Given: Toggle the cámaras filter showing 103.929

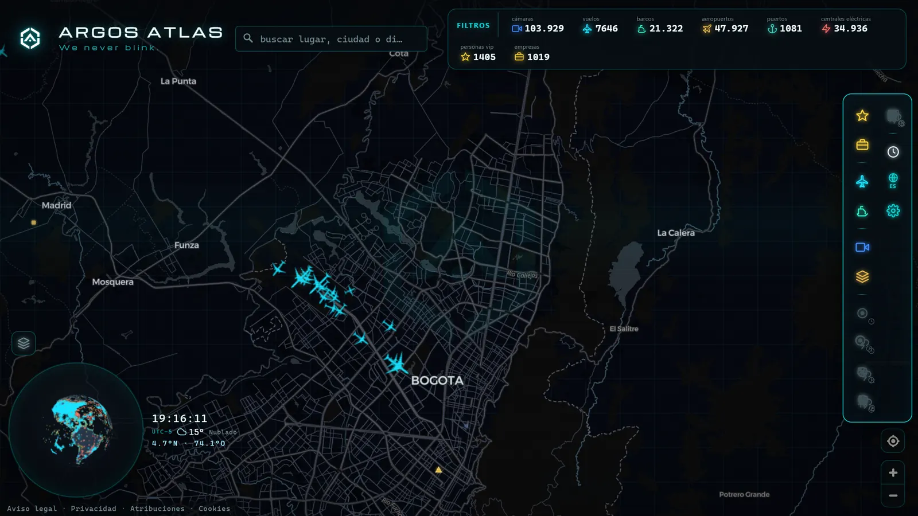Looking at the screenshot, I should (538, 25).
